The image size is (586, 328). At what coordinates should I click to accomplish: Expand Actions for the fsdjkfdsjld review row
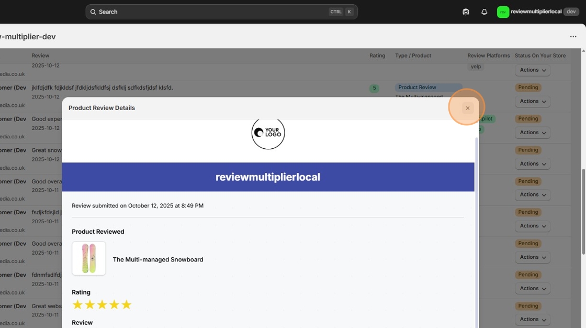click(x=533, y=226)
